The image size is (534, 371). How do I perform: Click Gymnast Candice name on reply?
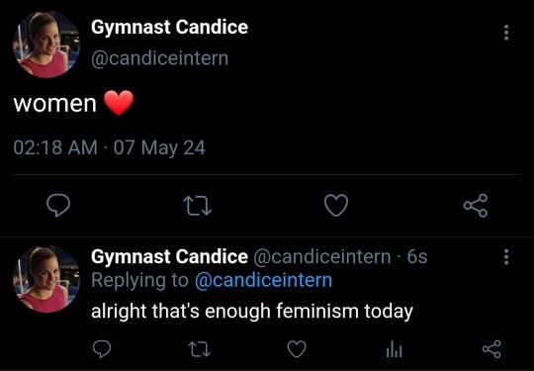pyautogui.click(x=169, y=256)
